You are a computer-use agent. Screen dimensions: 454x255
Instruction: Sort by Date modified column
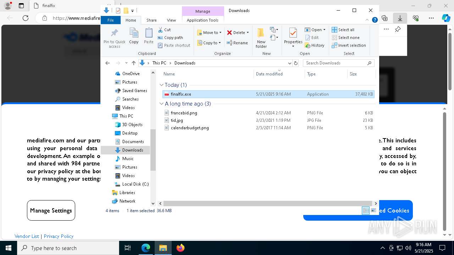coord(279,74)
